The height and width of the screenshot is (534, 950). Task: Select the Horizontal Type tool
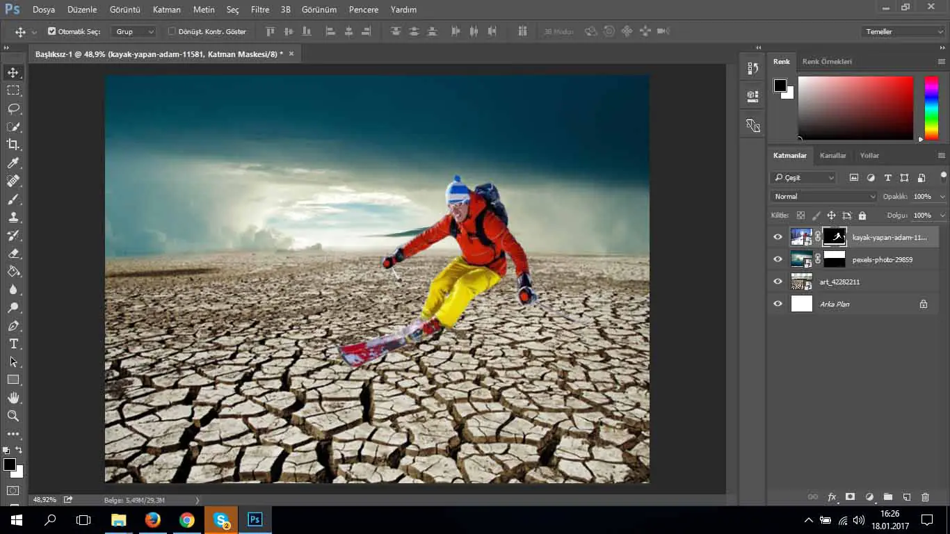pyautogui.click(x=13, y=344)
